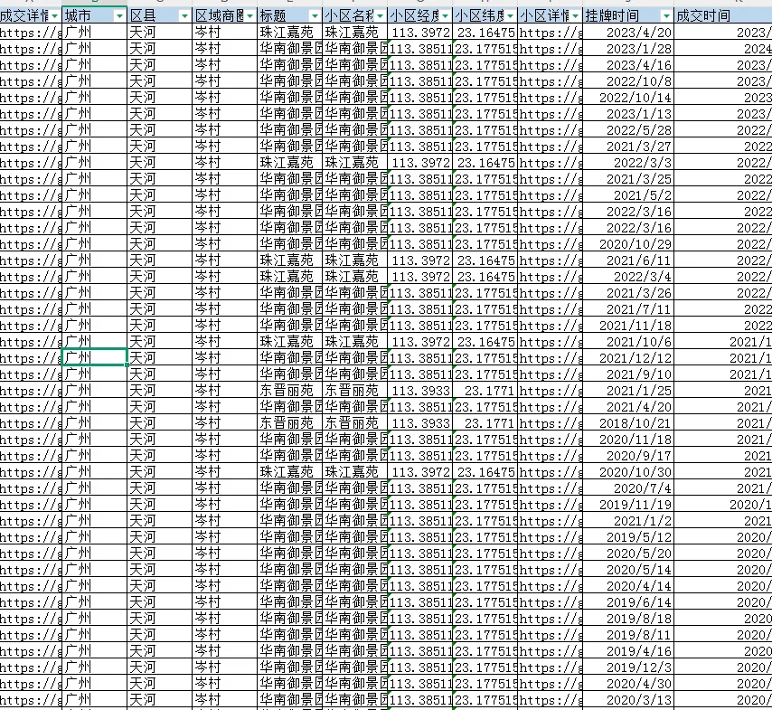Select the listing date 2020/10/29 cell

628,244
